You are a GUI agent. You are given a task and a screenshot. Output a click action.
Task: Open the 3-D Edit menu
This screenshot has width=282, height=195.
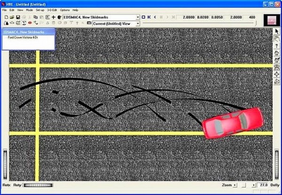coord(52,10)
